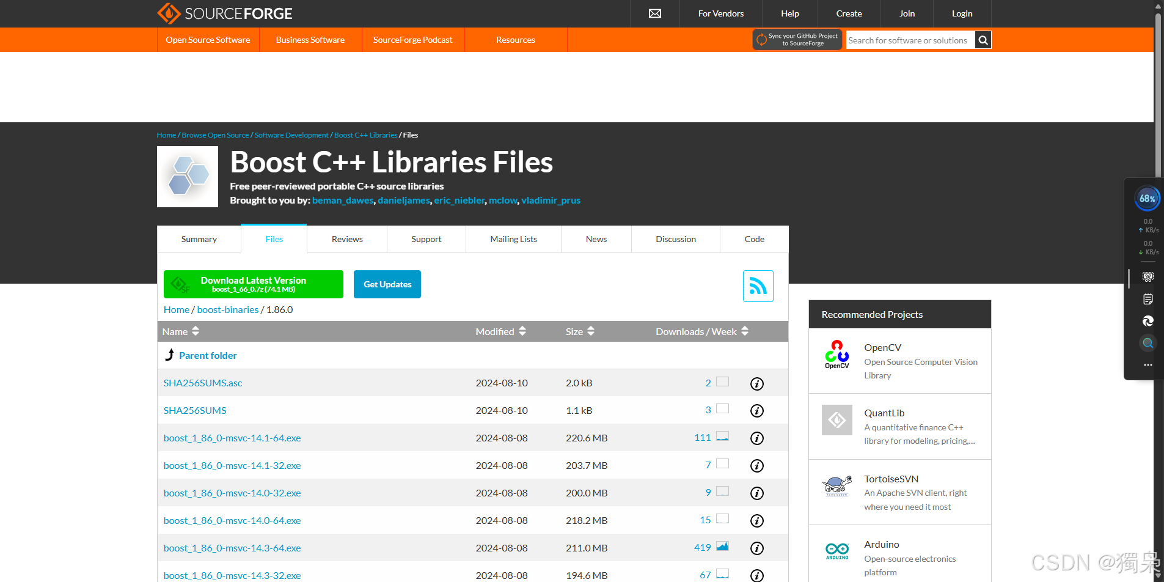
Task: Open the Software Development breadcrumb
Action: (x=291, y=135)
